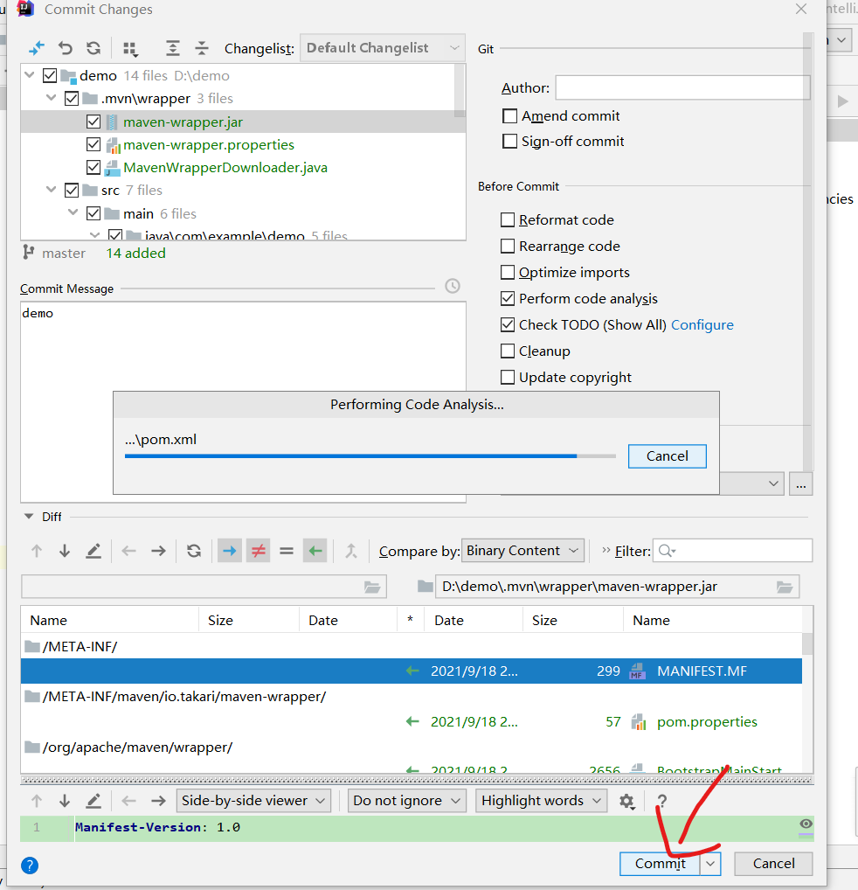Open Commit button dropdown arrow

tap(710, 864)
